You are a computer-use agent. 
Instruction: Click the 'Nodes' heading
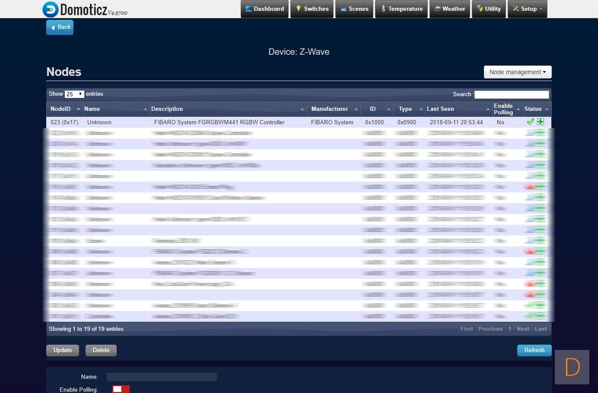tap(64, 72)
